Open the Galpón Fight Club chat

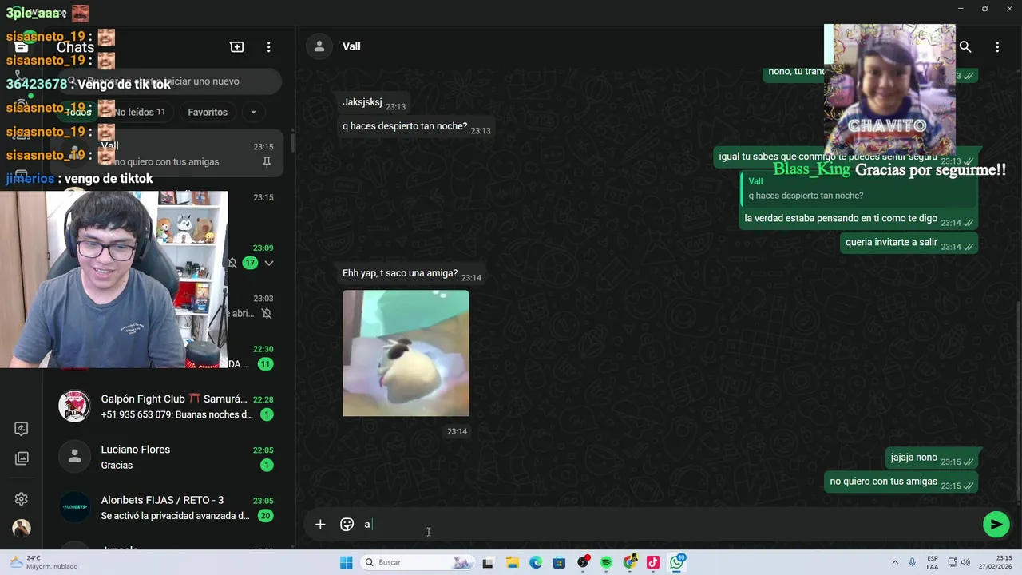pos(168,406)
